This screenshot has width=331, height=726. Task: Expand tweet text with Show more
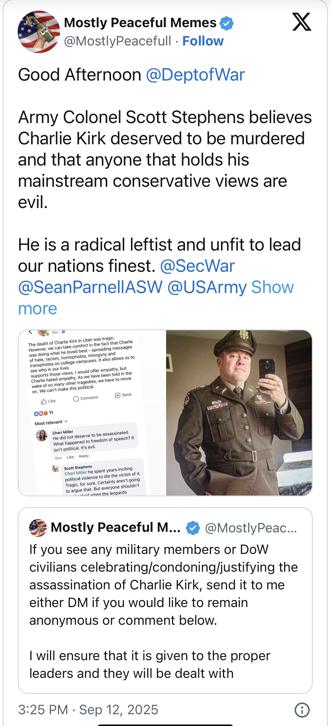156,298
